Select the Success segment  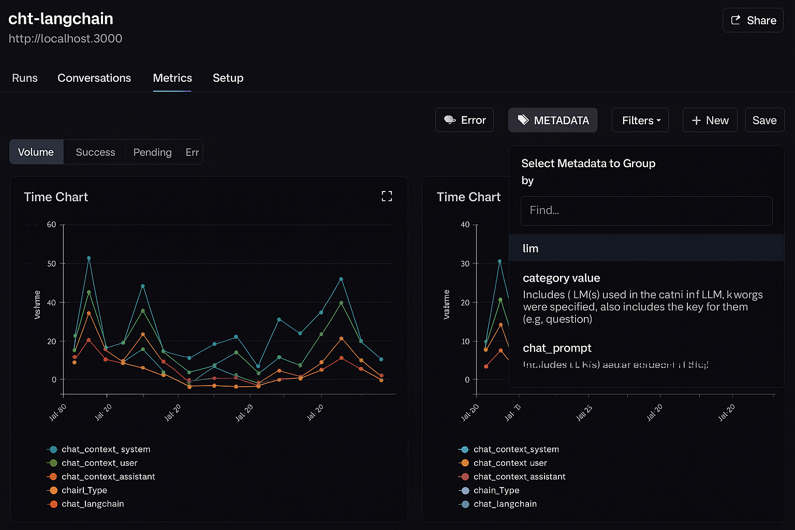pos(95,152)
